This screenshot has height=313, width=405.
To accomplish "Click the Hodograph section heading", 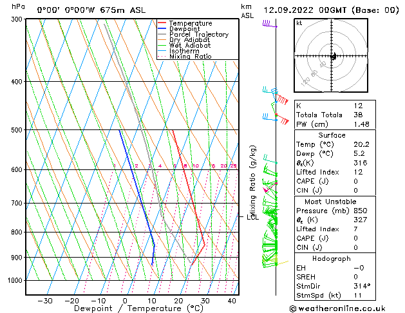I will pyautogui.click(x=332, y=259).
